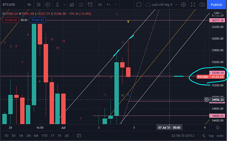Open the chart settings gear
The image size is (229, 141).
coord(184,5)
